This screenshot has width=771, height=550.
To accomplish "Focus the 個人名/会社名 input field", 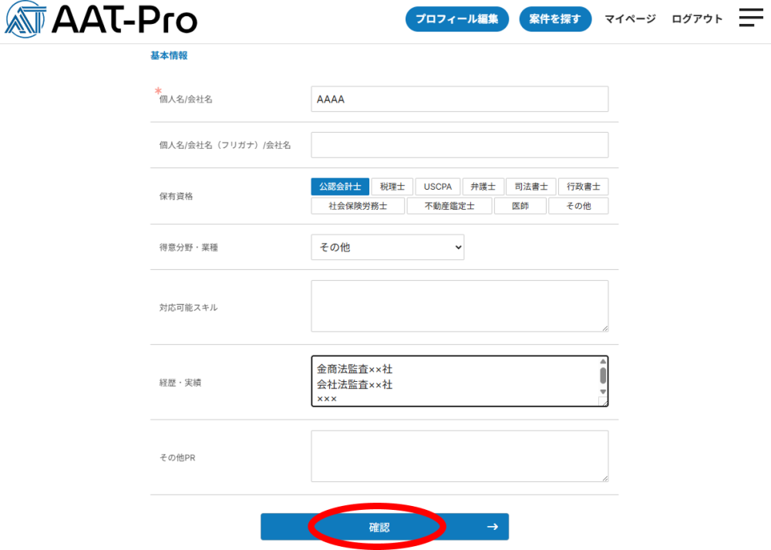I will coord(460,99).
